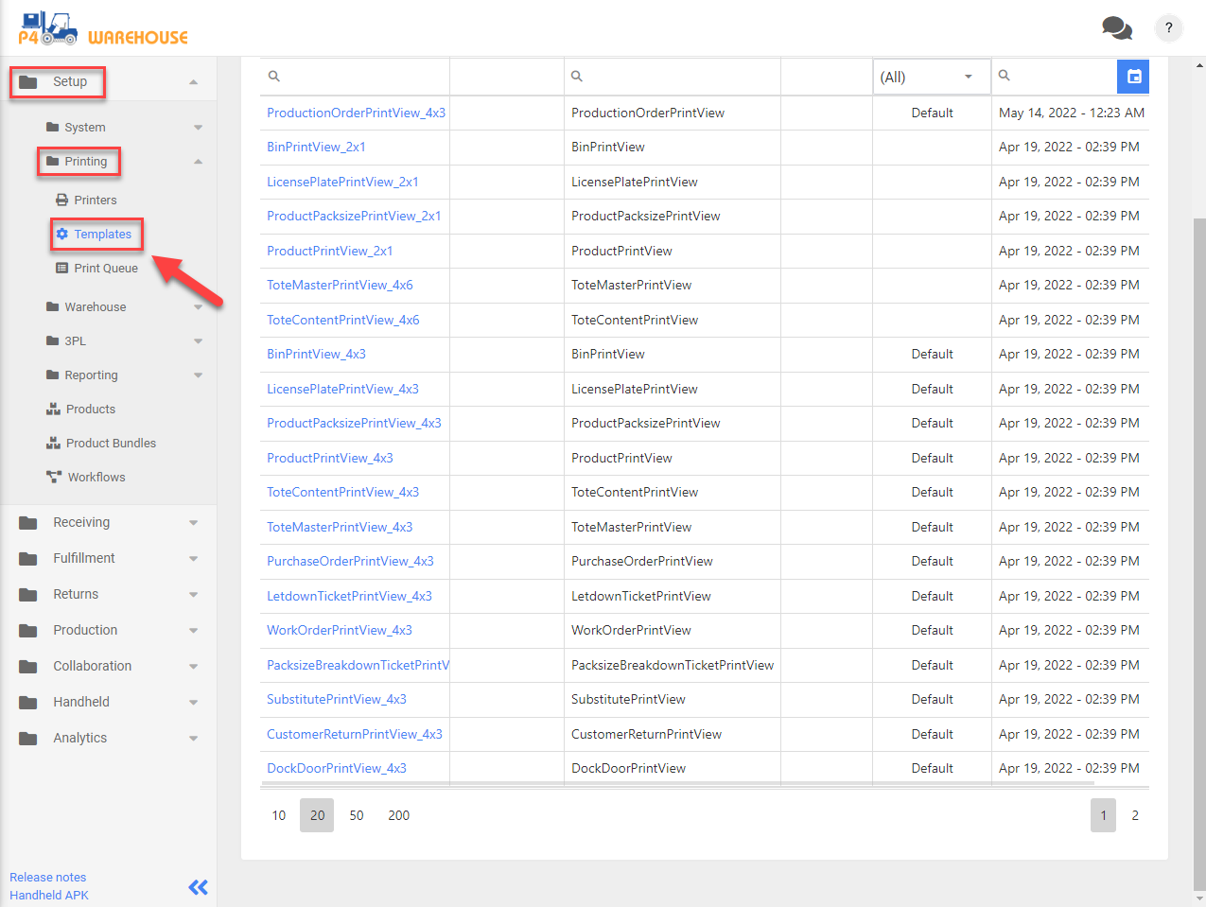
Task: Expand the Warehouse submenu
Action: click(95, 307)
